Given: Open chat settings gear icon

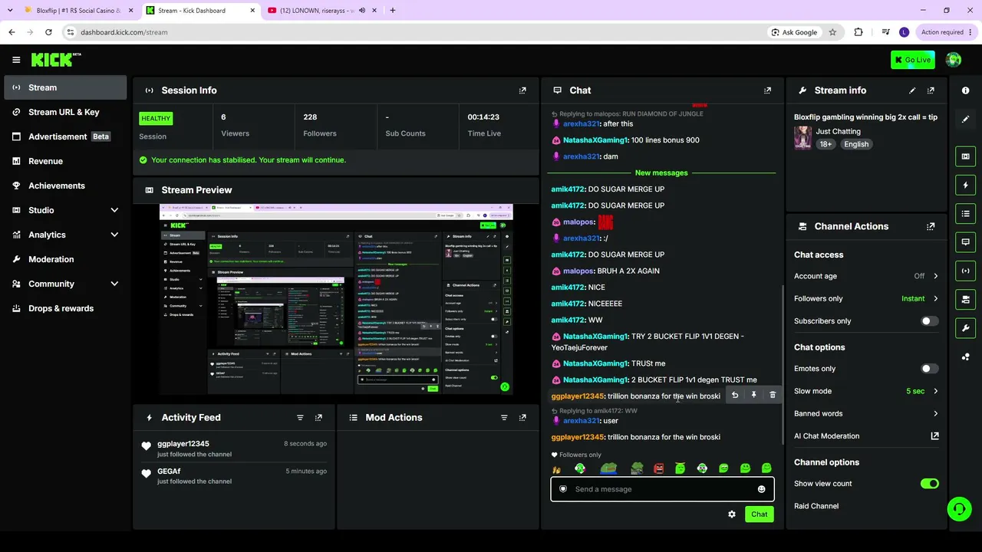Looking at the screenshot, I should pyautogui.click(x=732, y=514).
